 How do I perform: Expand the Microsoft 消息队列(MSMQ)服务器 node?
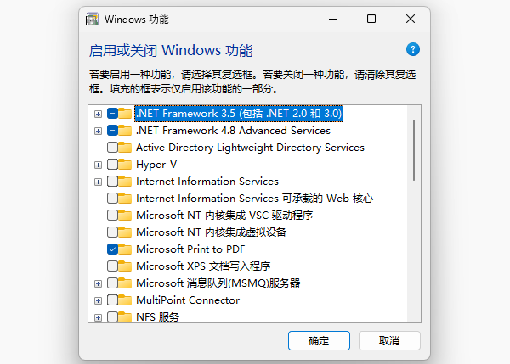click(99, 283)
